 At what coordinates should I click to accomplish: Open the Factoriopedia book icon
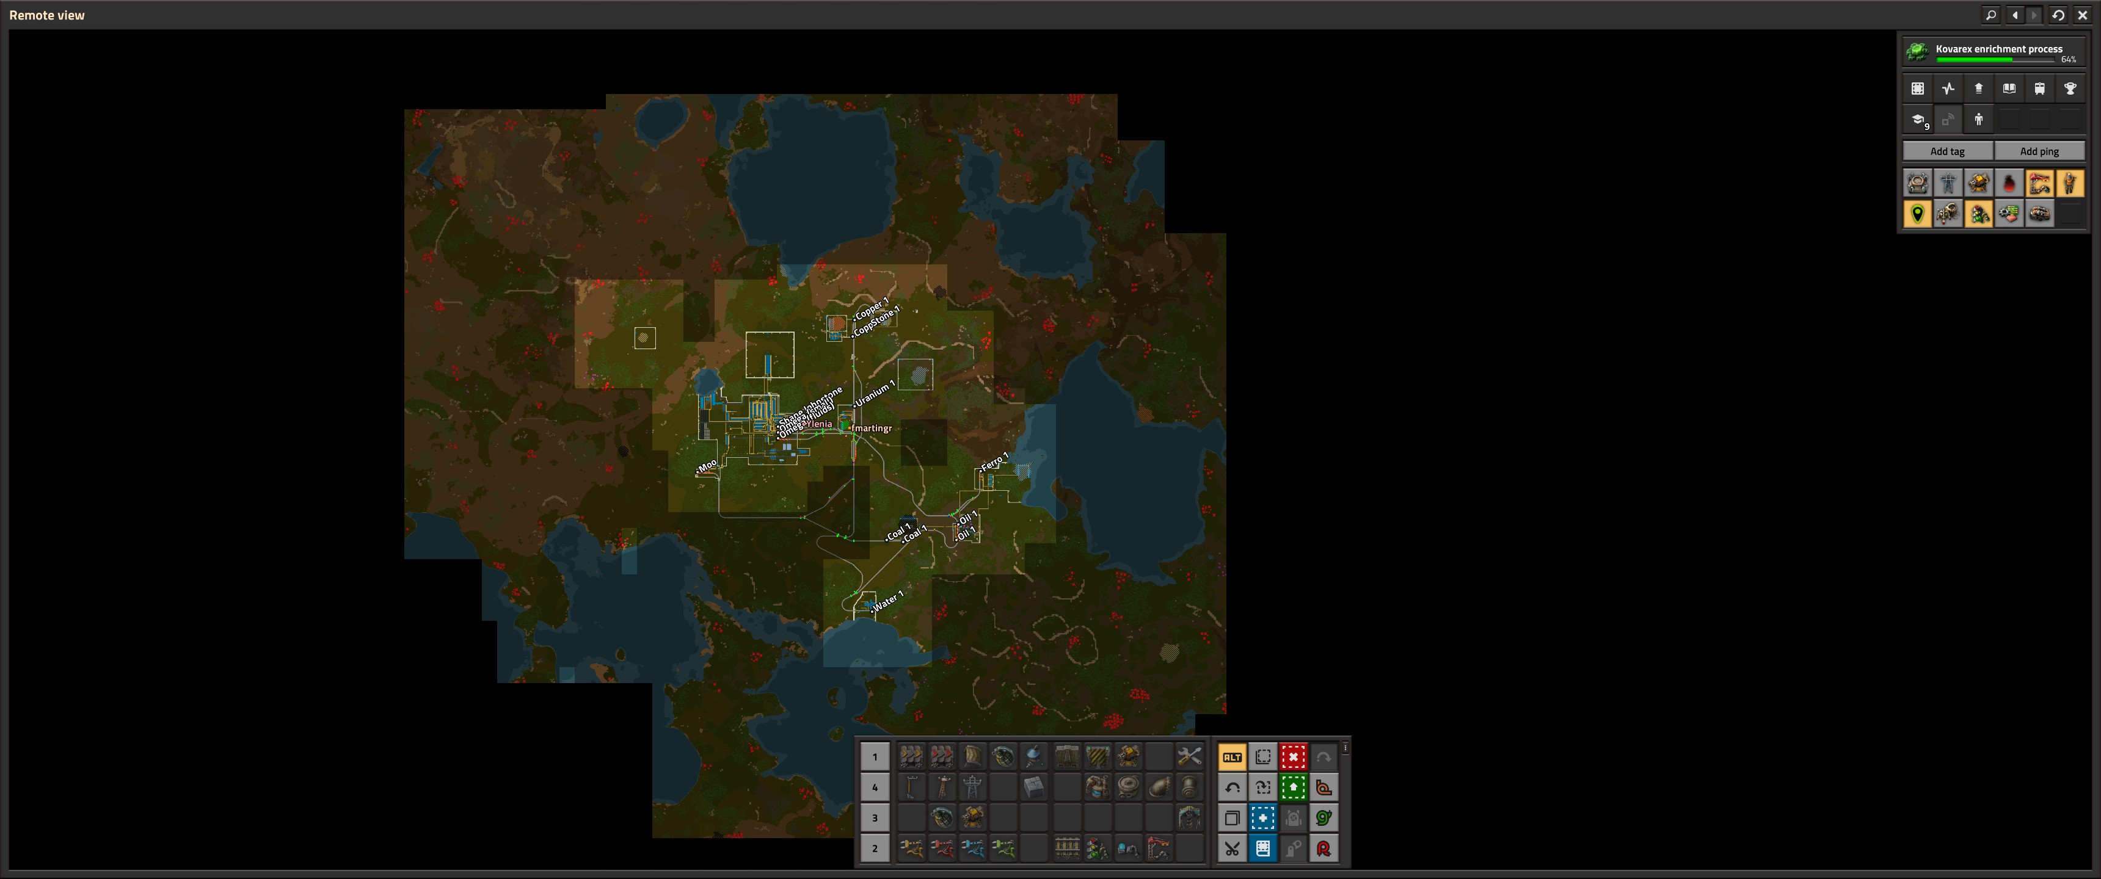[x=2009, y=89]
